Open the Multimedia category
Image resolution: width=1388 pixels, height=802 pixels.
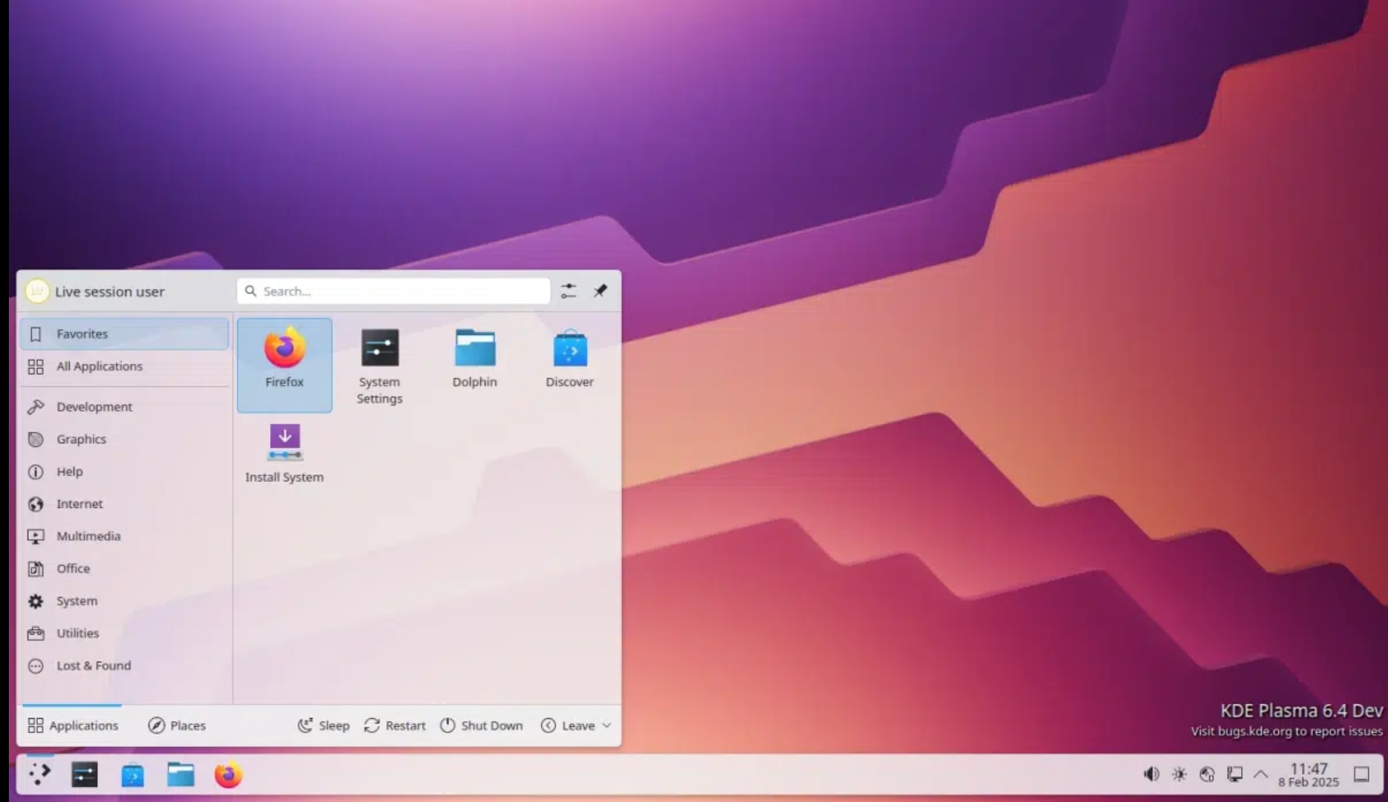[125, 536]
